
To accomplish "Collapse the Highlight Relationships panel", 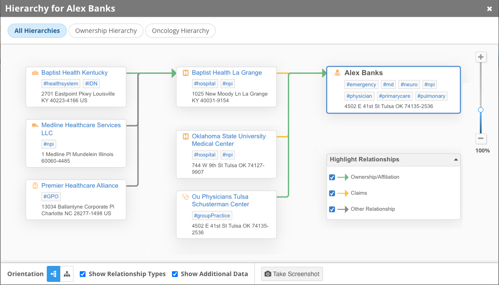I will coord(455,160).
